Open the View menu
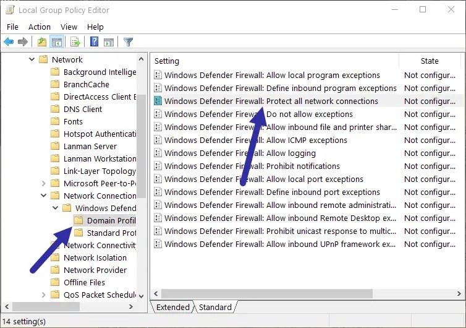This screenshot has width=466, height=328. 69,27
